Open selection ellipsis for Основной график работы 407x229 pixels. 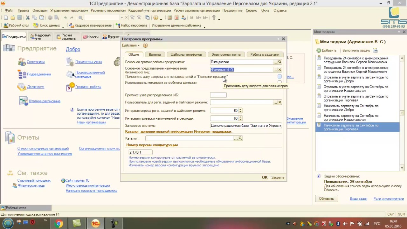275,62
